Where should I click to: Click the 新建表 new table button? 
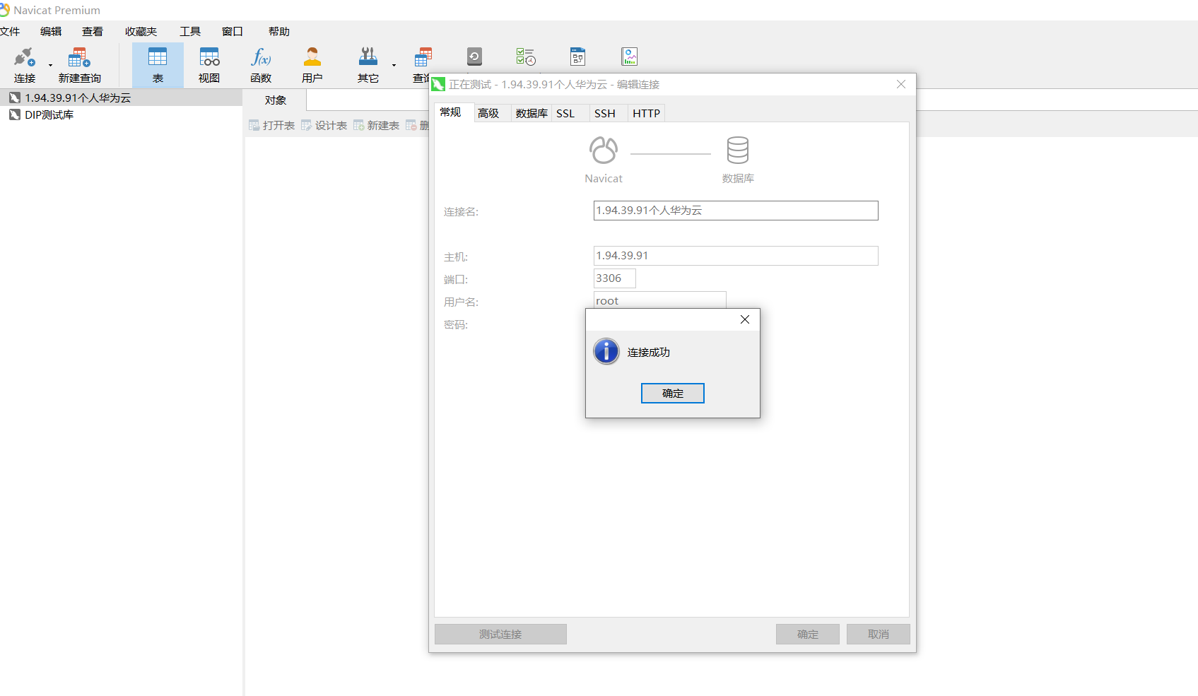[377, 125]
